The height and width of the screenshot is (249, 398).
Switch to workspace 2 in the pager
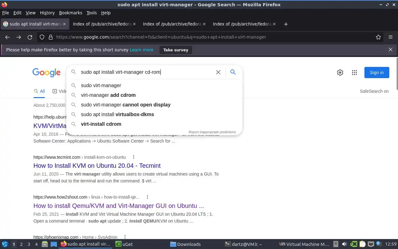pyautogui.click(x=21, y=244)
